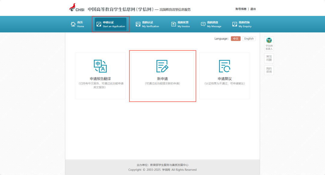This screenshot has width=325, height=175.
Task: Open the My Invoice tab
Action: tap(181, 24)
